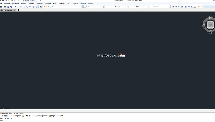Open the undo history dropdown arrow

point(18,7)
